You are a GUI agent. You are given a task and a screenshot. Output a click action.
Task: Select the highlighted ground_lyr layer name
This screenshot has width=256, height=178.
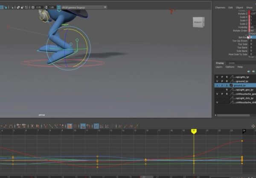point(240,86)
